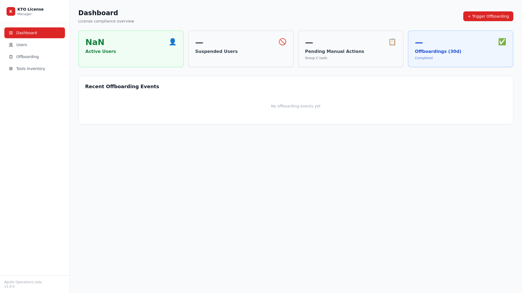
Task: Click the Apollo Operations Ltda footer text
Action: 23,282
